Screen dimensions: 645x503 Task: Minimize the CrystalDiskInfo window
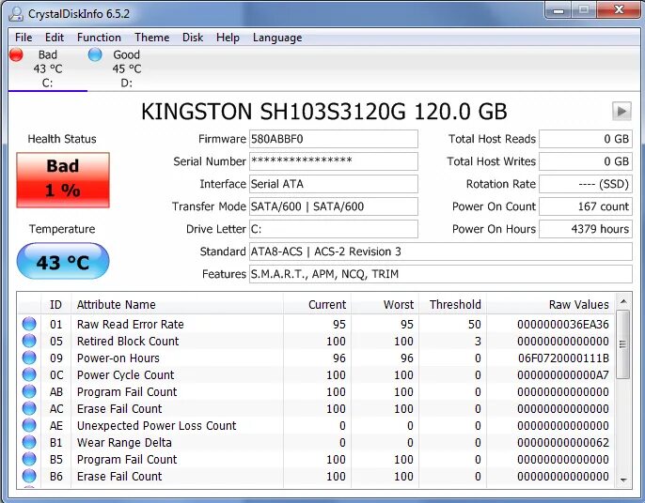click(x=558, y=10)
